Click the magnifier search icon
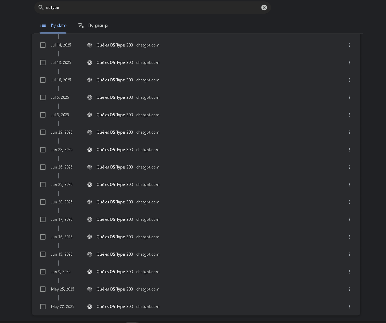Screen dimensions: 386x323 (41, 8)
